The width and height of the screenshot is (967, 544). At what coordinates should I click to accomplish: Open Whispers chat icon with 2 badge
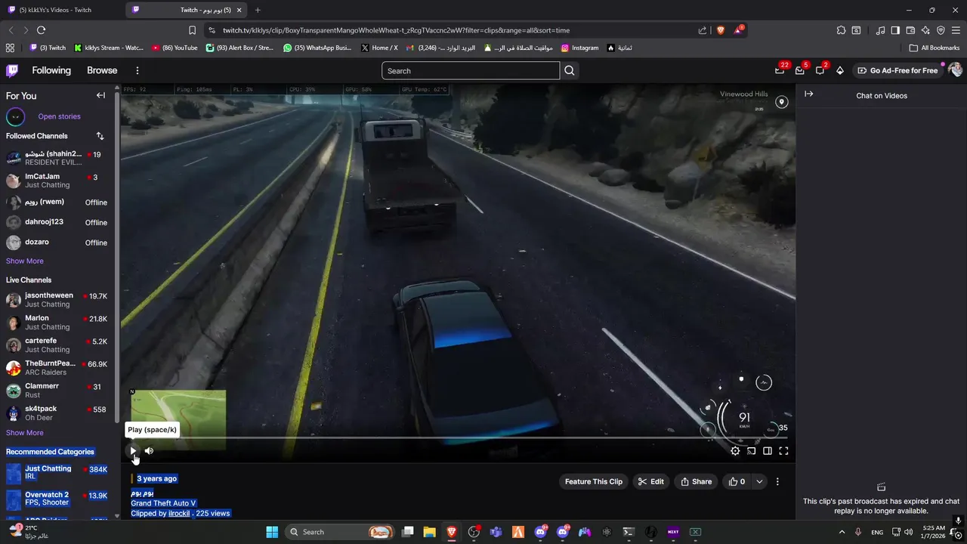820,70
